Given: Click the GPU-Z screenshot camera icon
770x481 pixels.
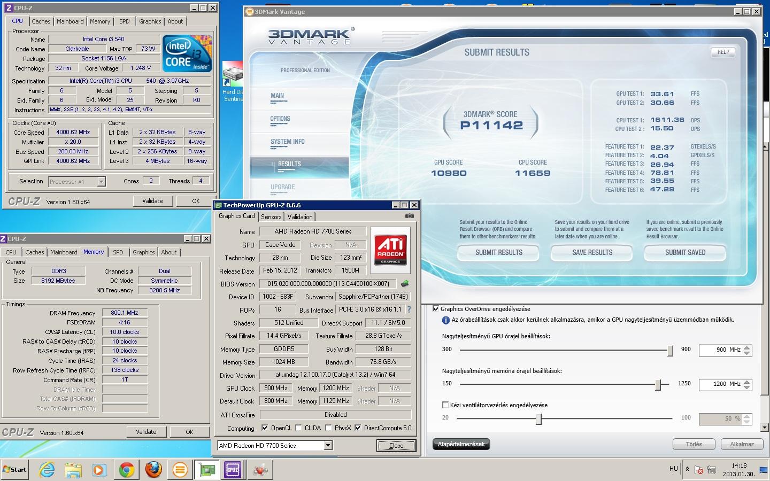Looking at the screenshot, I should [409, 216].
